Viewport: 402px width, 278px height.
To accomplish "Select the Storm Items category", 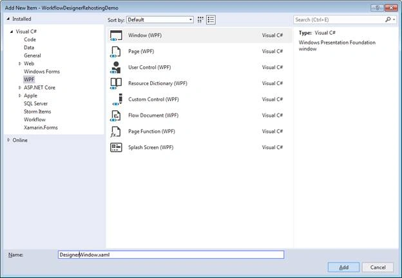I will [x=37, y=112].
